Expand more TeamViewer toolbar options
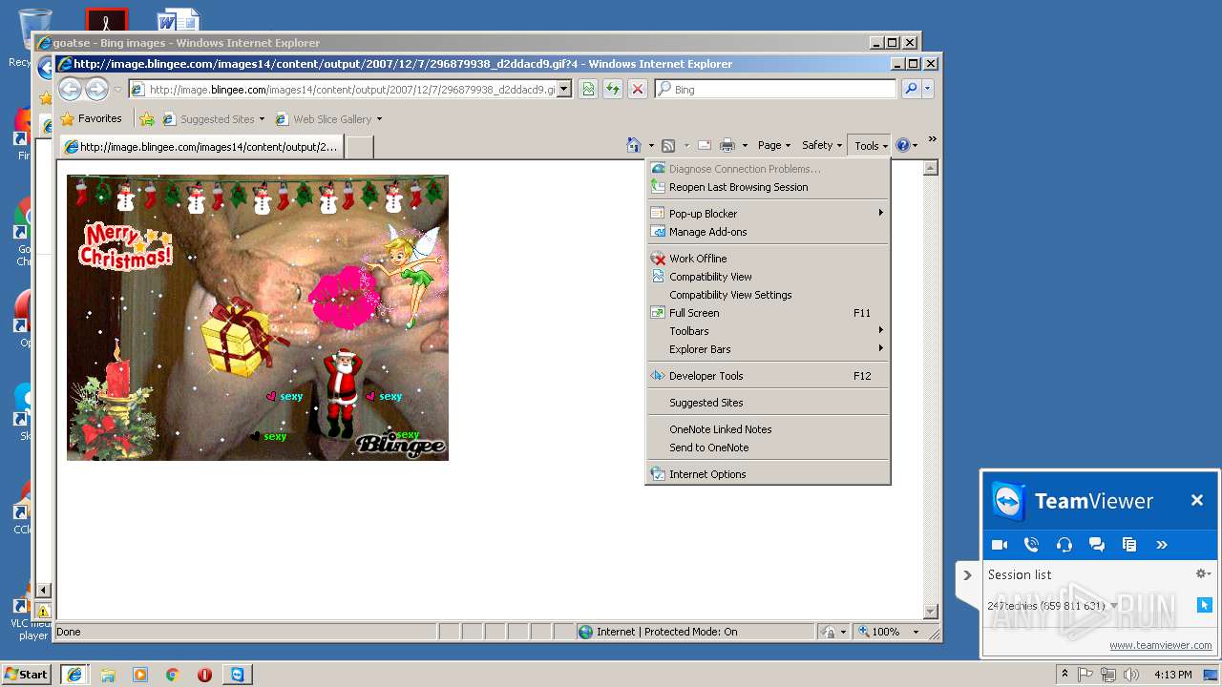Screen dimensions: 1222x687 point(1162,545)
